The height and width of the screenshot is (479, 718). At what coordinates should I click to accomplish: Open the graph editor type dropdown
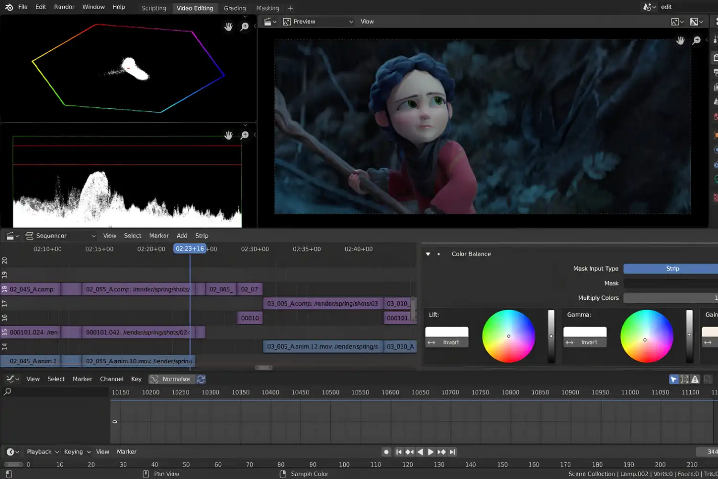12,379
